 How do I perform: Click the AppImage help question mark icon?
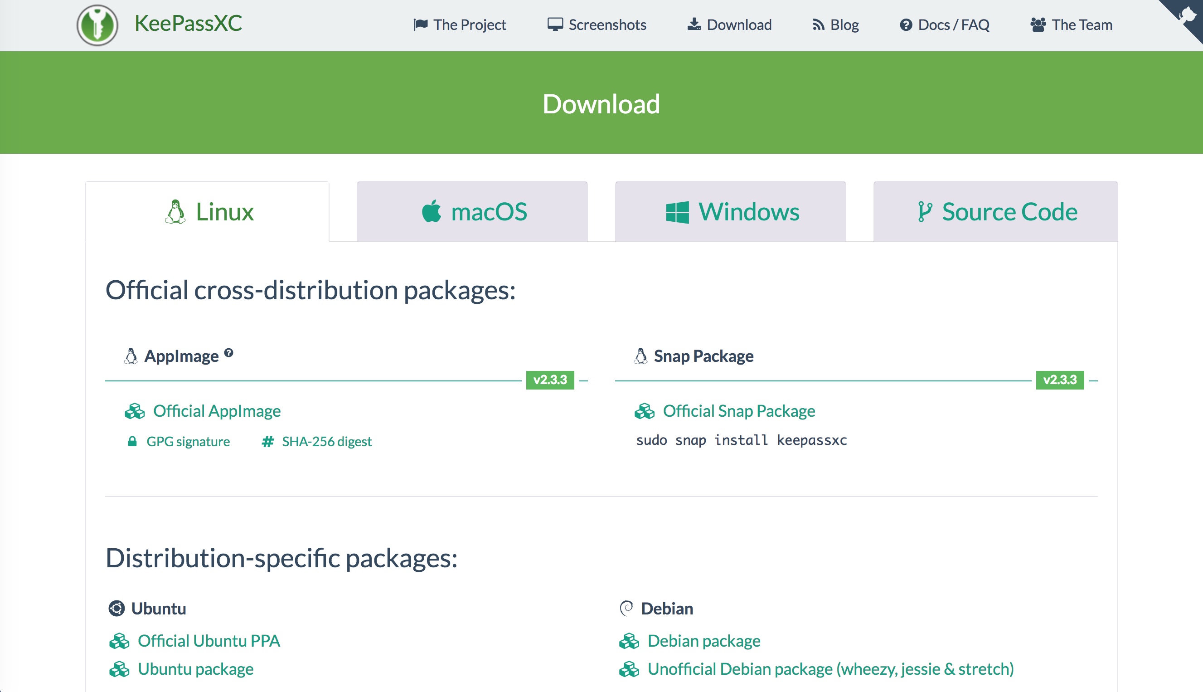(229, 353)
